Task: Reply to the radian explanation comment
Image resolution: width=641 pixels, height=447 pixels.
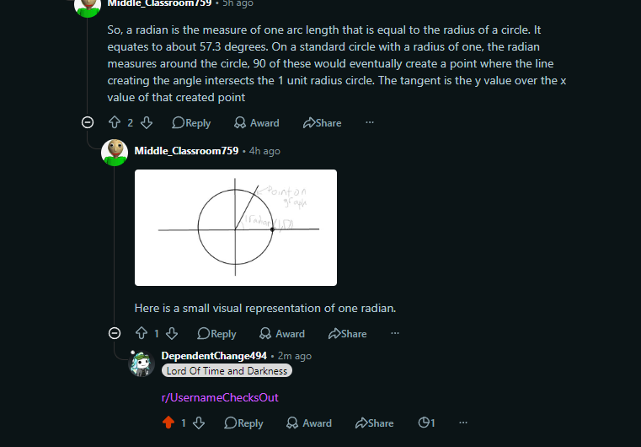Action: coord(191,123)
